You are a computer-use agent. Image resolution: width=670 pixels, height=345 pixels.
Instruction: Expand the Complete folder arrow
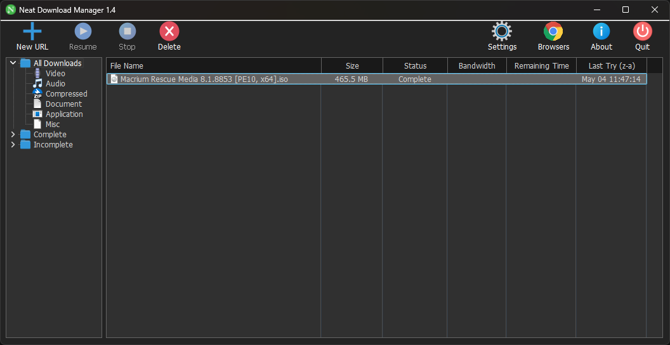[x=13, y=135]
